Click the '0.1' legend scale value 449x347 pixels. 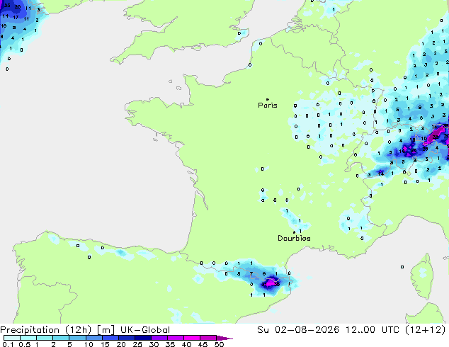[8, 344]
